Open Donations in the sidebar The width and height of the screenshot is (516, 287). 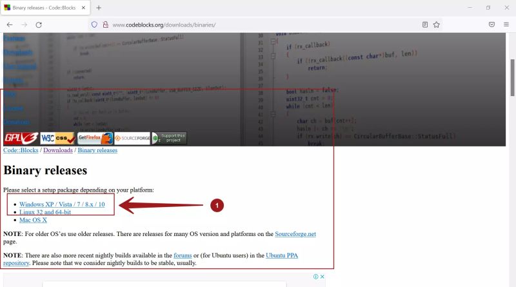pos(17,122)
